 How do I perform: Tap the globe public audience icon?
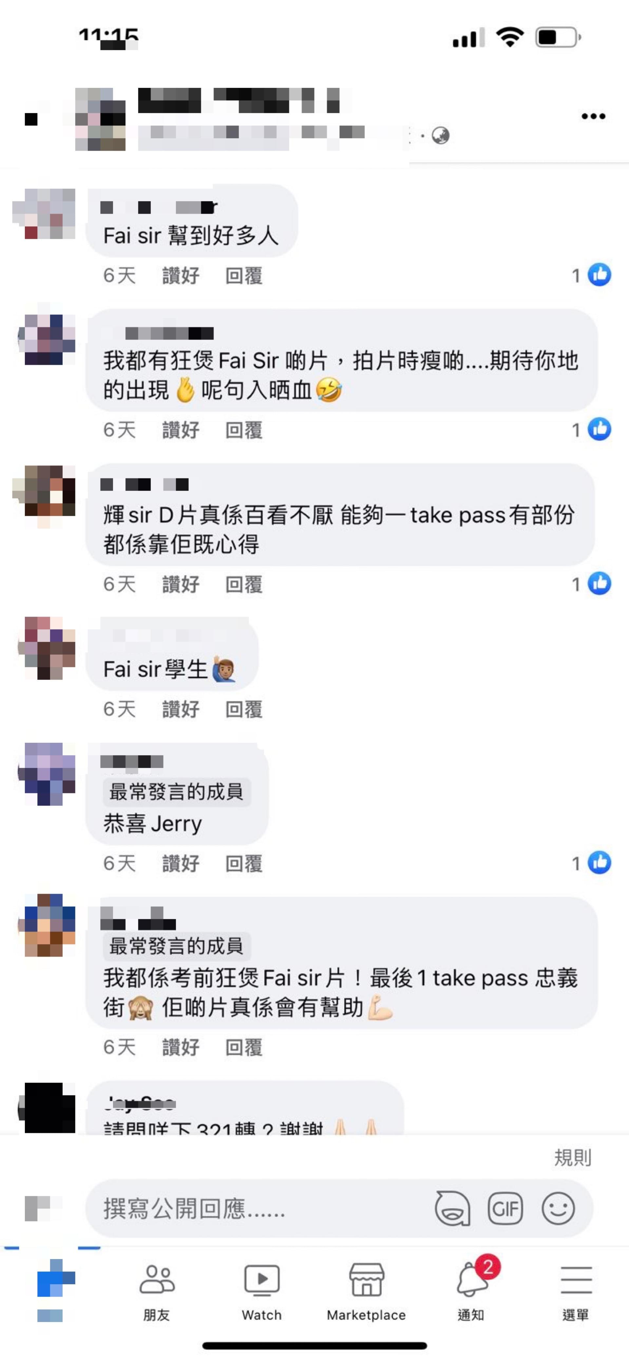coord(440,136)
